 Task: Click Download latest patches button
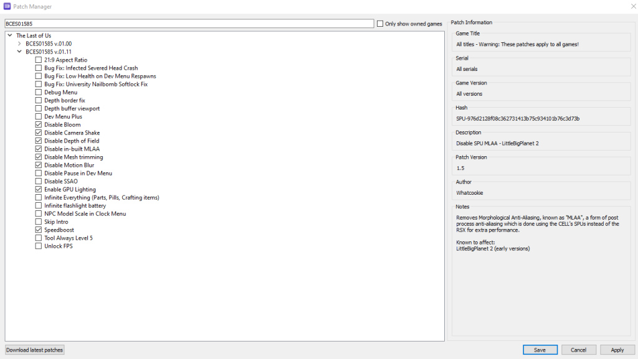[x=34, y=350]
